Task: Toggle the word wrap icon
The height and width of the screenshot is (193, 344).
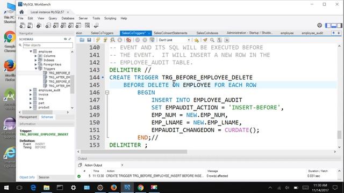Action: click(227, 40)
